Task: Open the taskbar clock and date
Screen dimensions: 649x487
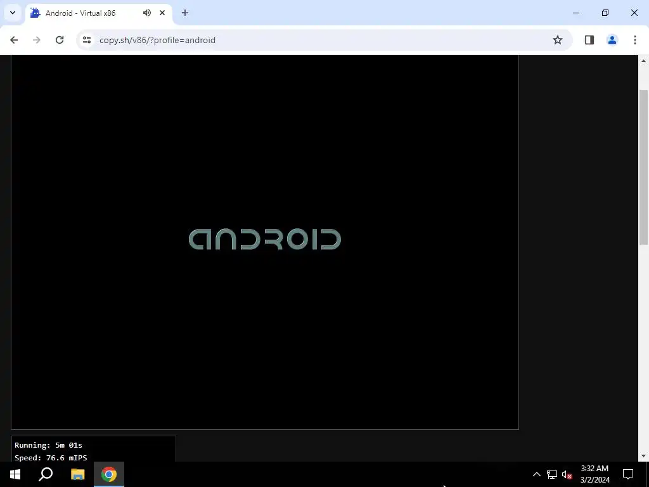Action: (594, 474)
